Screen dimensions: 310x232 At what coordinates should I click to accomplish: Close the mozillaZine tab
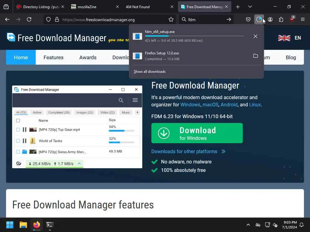(x=117, y=7)
